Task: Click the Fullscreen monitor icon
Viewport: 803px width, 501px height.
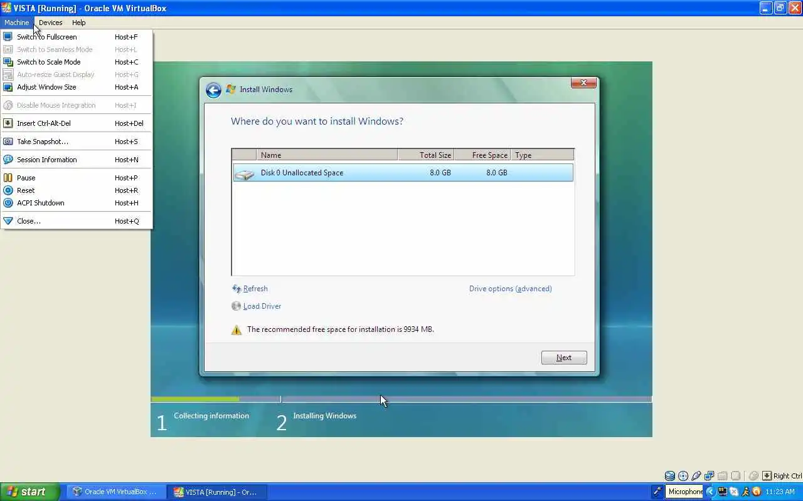Action: [8, 37]
